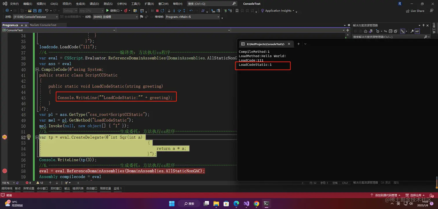Open the thread dropdown showing 6440 main thread

[115, 17]
